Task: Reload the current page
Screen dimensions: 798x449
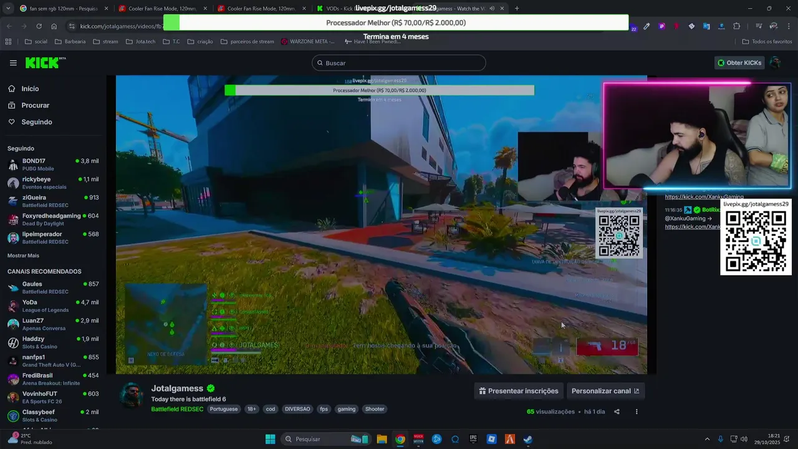Action: [x=39, y=26]
